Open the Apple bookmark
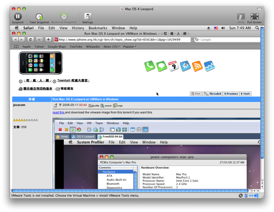This screenshot has height=212, width=274. [27, 47]
